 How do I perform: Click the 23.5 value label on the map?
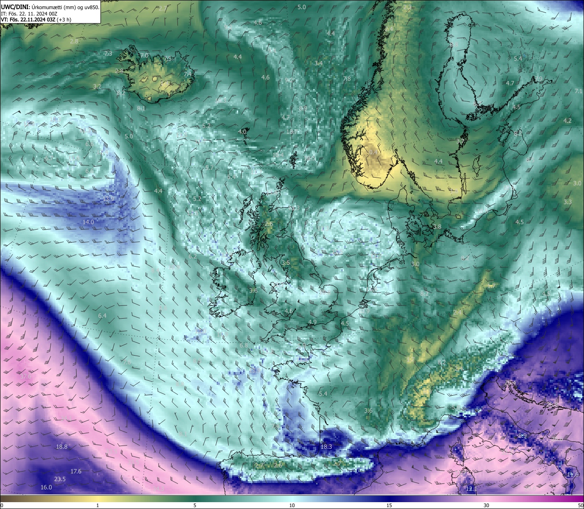60,479
